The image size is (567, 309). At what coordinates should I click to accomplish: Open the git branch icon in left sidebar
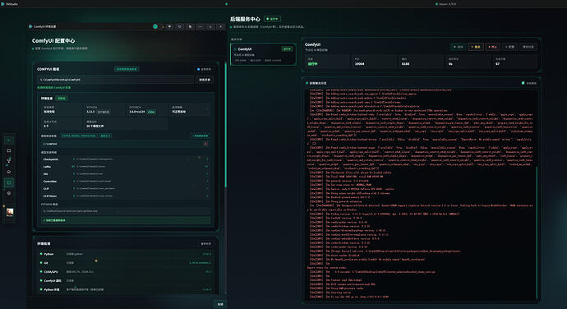pos(9,161)
